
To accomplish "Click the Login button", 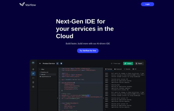I will pyautogui.click(x=147, y=4).
